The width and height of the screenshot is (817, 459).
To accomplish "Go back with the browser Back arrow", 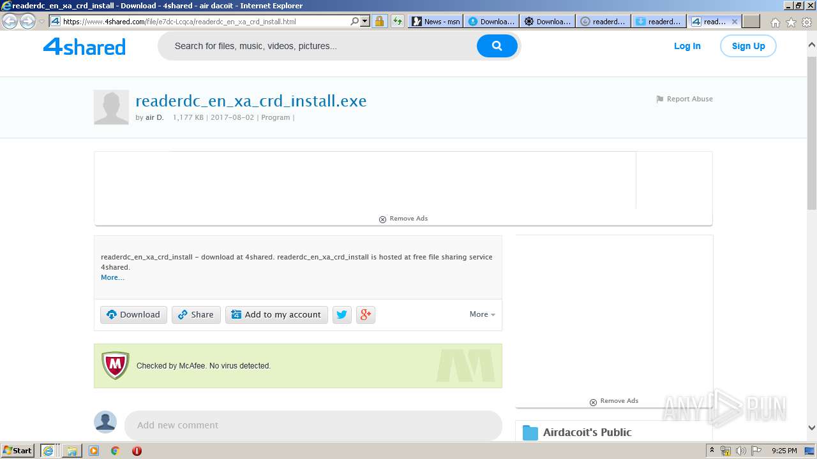I will [10, 21].
